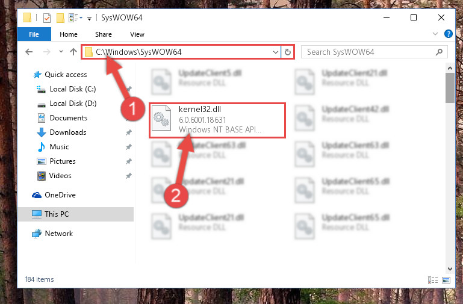Click the folder icon in address bar
The width and height of the screenshot is (463, 304).
point(89,52)
